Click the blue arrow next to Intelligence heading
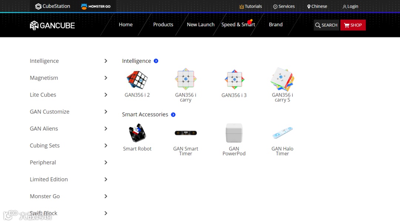The height and width of the screenshot is (223, 400). [156, 61]
